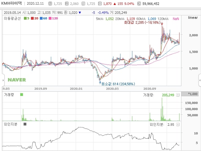Viewport: 201px width, 151px height.
Task: Click the 9.04% change value in header
Action: tap(129, 4)
